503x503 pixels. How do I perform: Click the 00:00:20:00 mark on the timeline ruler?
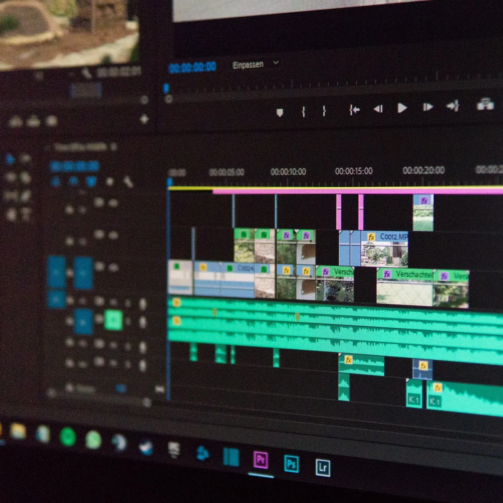(x=423, y=170)
